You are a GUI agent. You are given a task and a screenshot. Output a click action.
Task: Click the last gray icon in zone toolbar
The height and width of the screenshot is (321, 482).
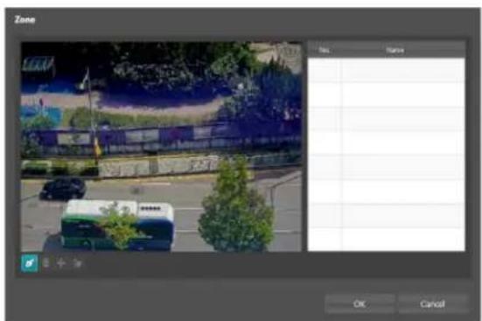tap(77, 263)
